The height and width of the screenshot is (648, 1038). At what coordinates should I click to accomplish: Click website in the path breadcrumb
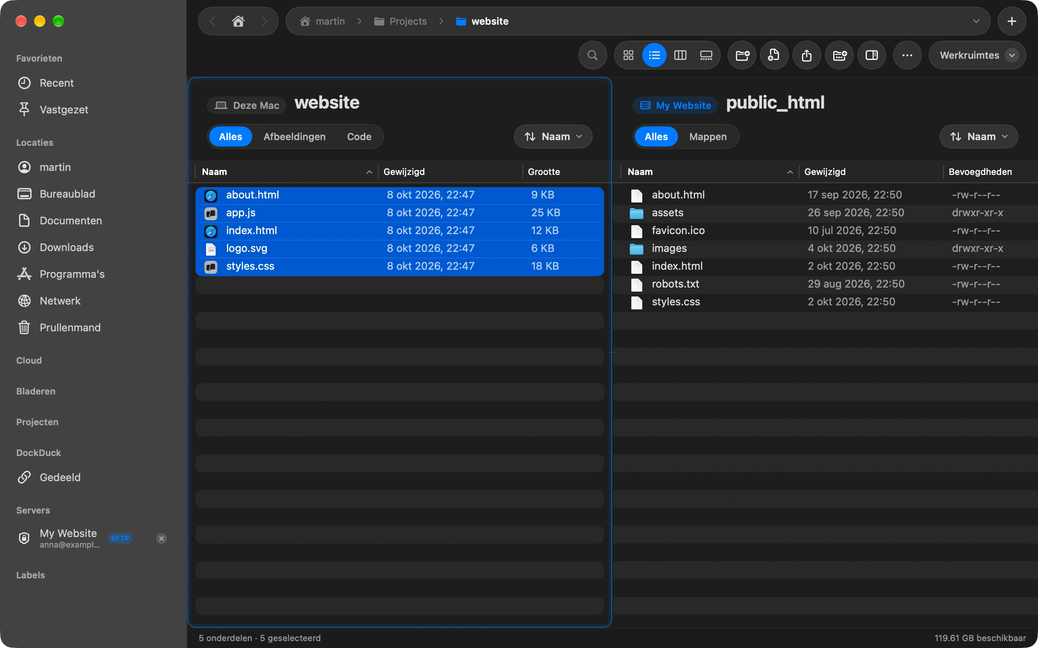pyautogui.click(x=482, y=21)
